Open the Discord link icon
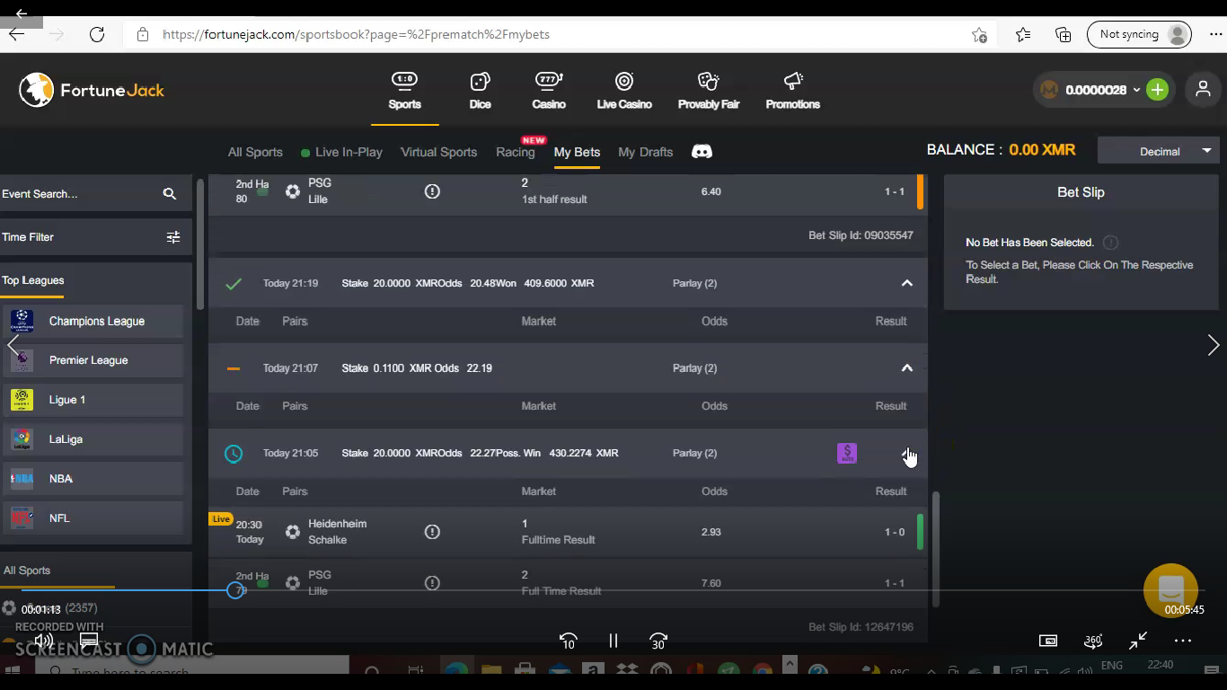Viewport: 1227px width, 690px height. (x=702, y=152)
